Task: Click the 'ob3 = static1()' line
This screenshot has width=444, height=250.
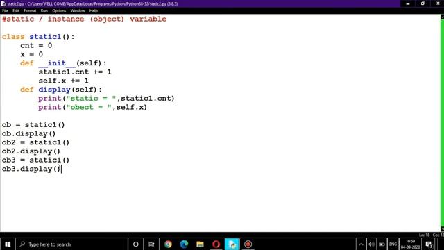Action: pyautogui.click(x=35, y=160)
